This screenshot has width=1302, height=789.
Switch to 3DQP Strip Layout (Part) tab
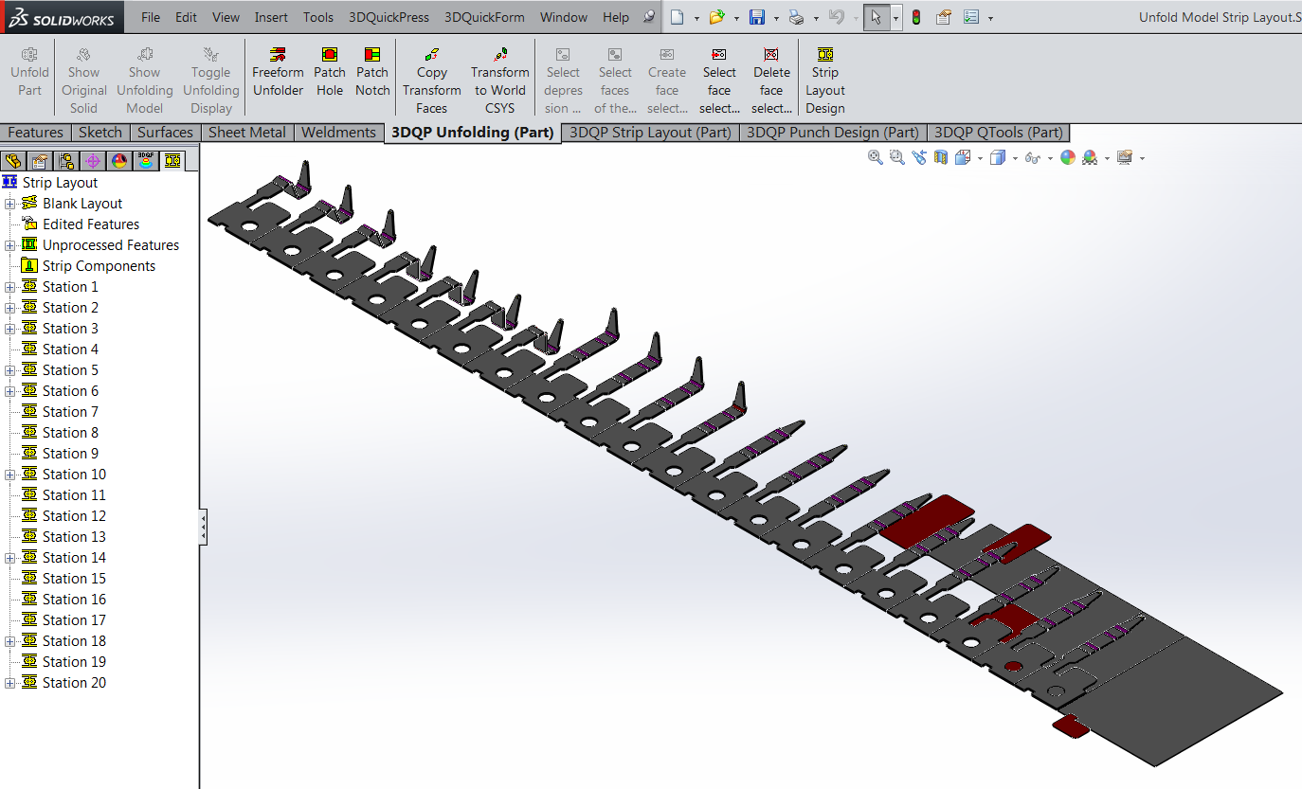pos(650,133)
